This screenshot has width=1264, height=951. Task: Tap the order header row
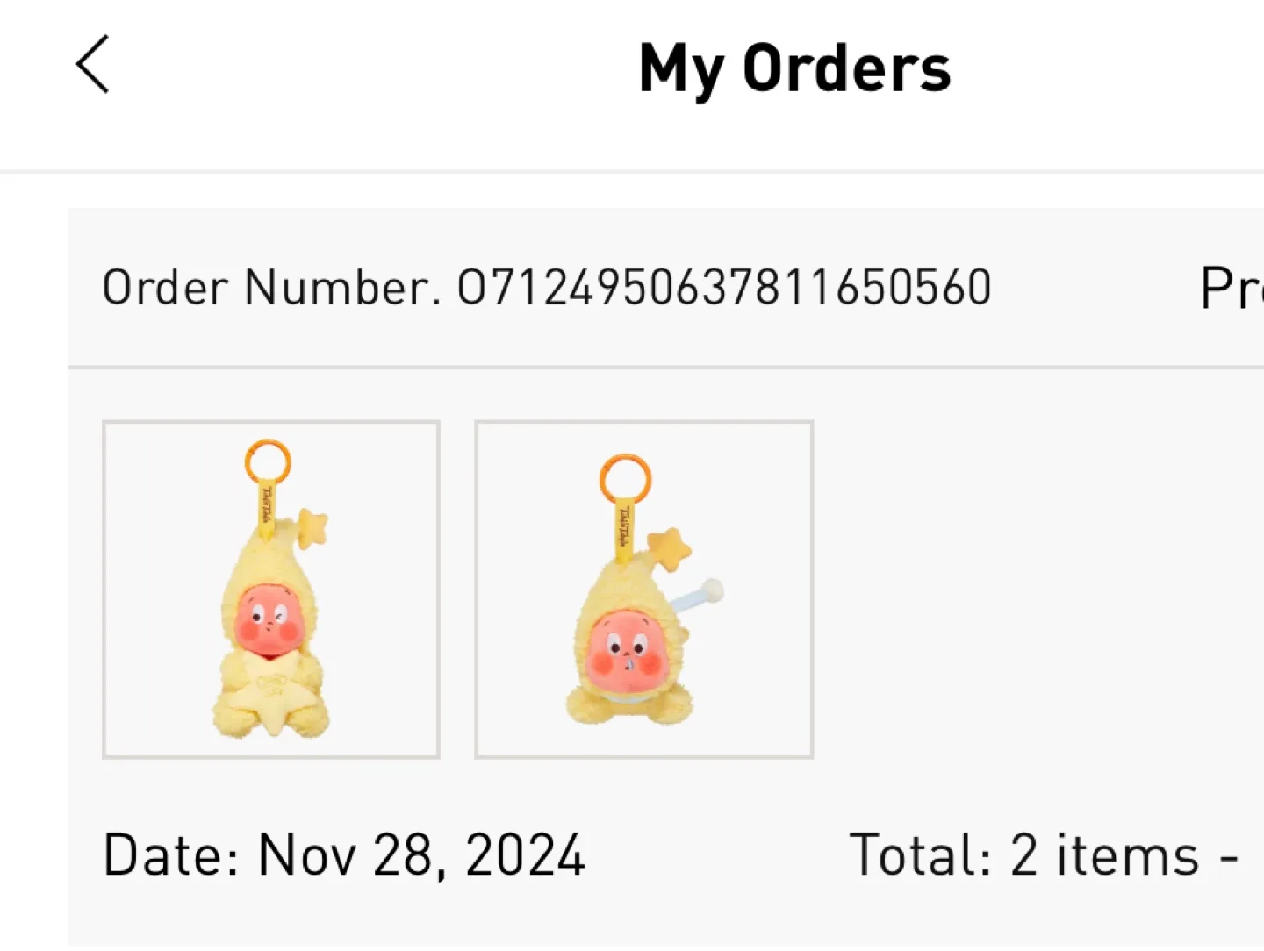click(614, 286)
